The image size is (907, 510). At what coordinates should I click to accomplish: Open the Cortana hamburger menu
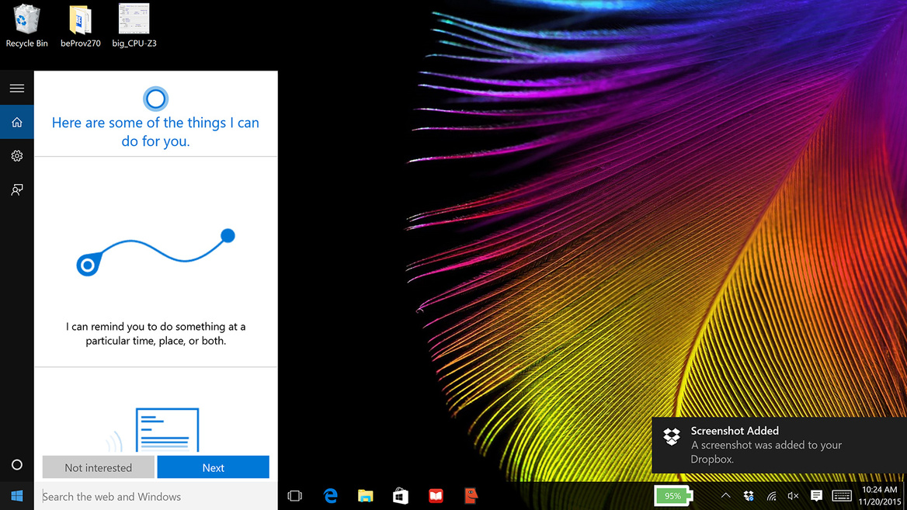tap(17, 88)
